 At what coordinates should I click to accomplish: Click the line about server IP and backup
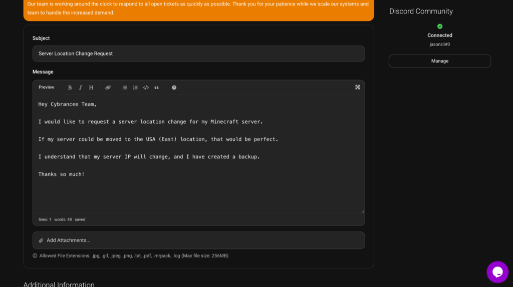pyautogui.click(x=149, y=156)
